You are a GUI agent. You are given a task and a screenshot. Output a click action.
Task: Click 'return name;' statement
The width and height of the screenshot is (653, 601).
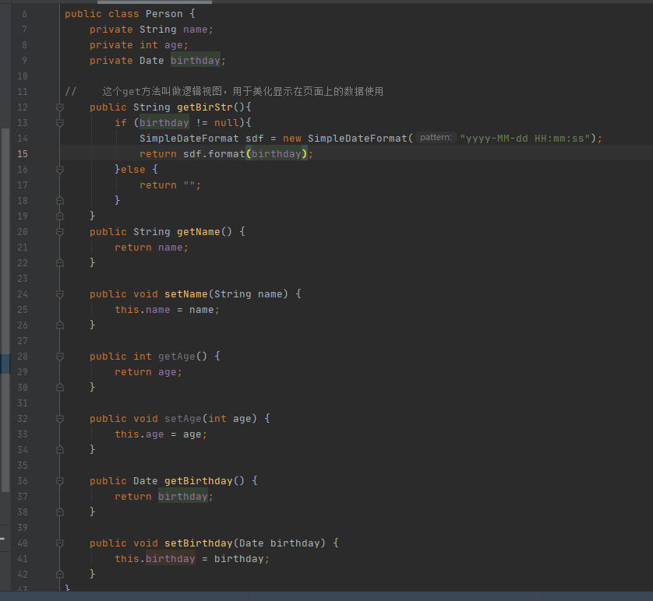(x=152, y=248)
